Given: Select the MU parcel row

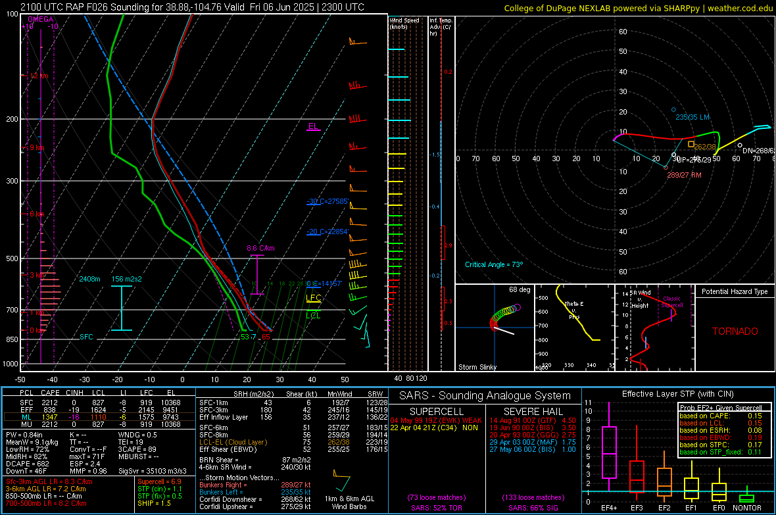Looking at the screenshot, I should [x=99, y=424].
